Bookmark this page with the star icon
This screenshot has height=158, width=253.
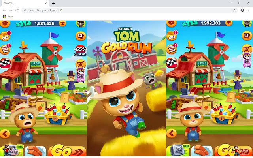[x=234, y=10]
